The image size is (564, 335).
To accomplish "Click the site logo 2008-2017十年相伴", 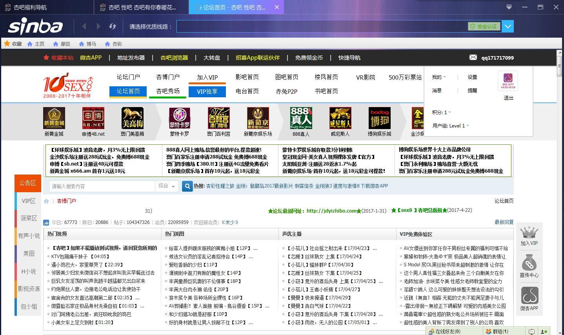I will [x=68, y=85].
